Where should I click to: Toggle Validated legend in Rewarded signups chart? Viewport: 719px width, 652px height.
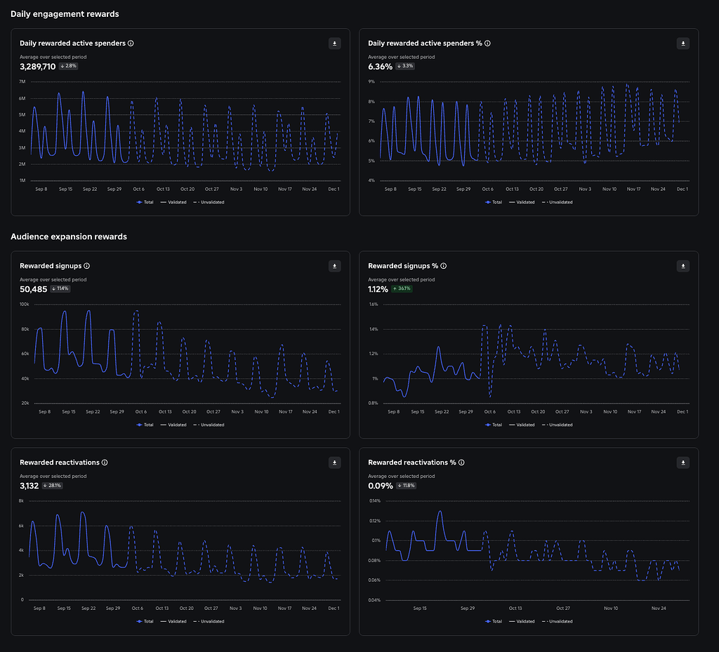pos(176,425)
